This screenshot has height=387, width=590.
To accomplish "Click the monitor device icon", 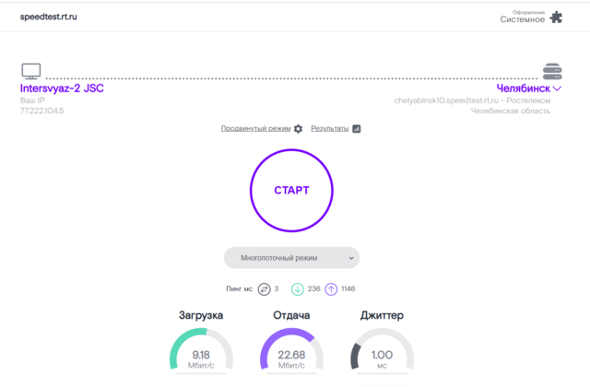I will 31,72.
